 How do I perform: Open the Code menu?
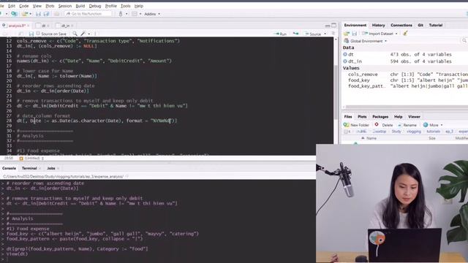click(x=24, y=6)
